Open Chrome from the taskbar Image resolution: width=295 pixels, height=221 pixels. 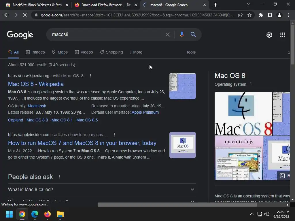[22, 214]
